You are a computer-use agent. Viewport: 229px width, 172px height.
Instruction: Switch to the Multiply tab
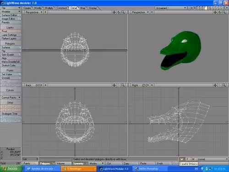(x=49, y=8)
